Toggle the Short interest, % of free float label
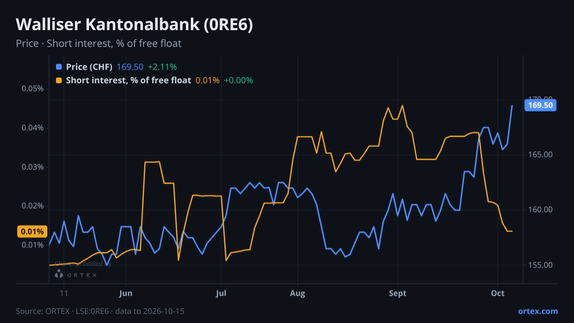Image resolution: width=574 pixels, height=323 pixels. (x=128, y=80)
